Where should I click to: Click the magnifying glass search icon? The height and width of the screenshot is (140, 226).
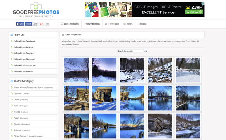pos(145,51)
